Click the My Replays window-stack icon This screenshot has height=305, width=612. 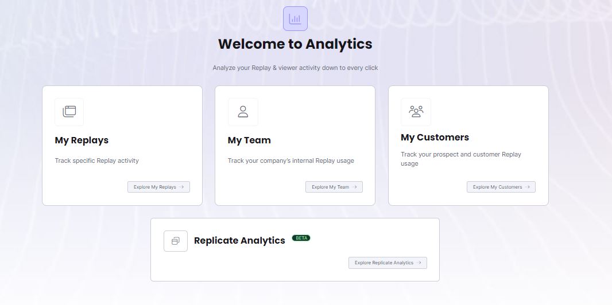coord(69,112)
